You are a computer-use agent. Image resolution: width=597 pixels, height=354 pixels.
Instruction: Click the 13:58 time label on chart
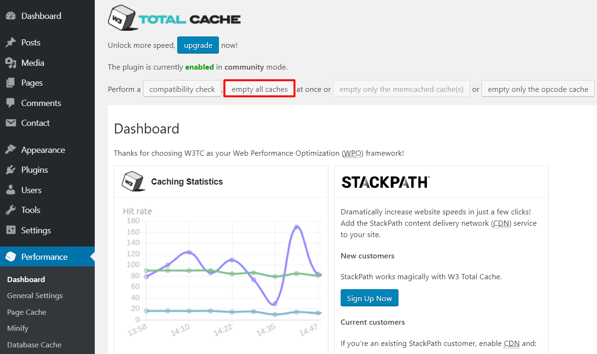[x=138, y=329]
